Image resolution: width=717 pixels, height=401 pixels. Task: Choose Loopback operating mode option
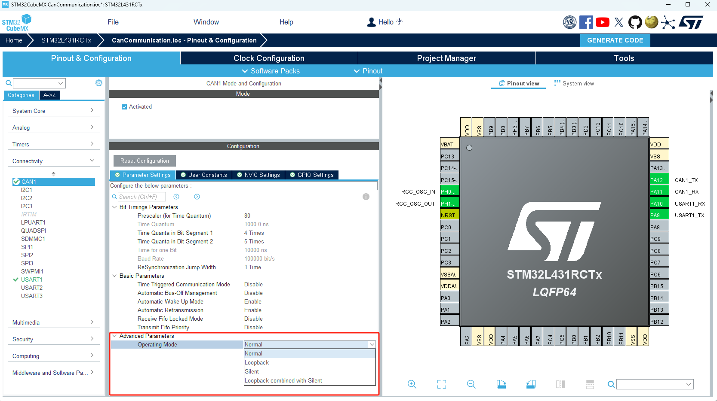tap(310, 363)
